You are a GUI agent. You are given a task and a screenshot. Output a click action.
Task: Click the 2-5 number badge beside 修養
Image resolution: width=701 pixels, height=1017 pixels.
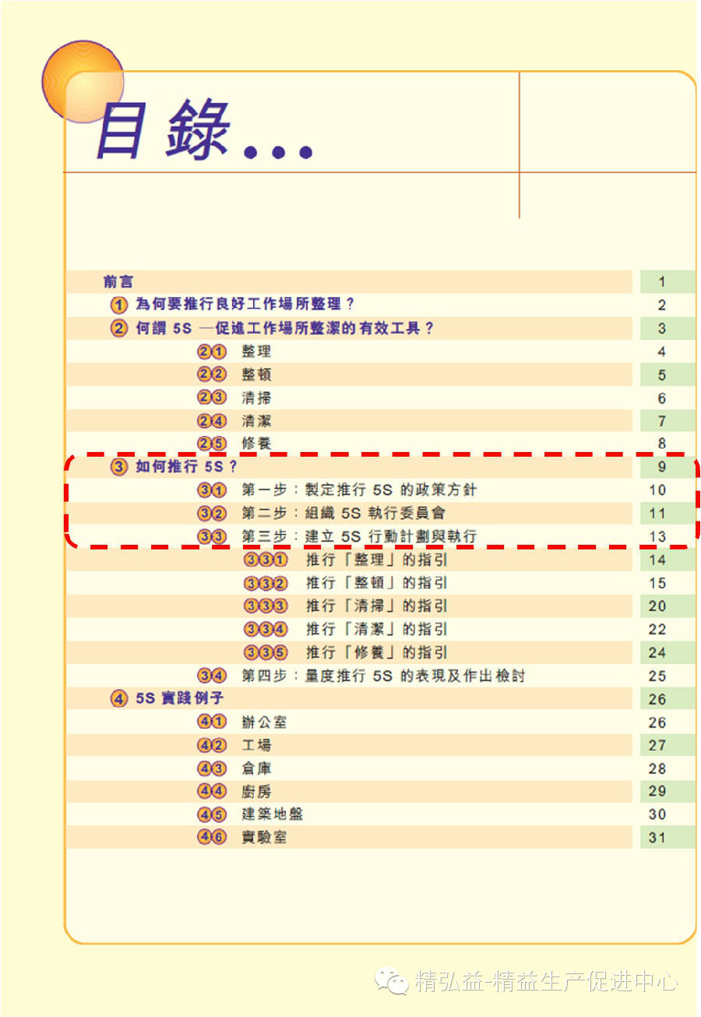click(x=212, y=444)
